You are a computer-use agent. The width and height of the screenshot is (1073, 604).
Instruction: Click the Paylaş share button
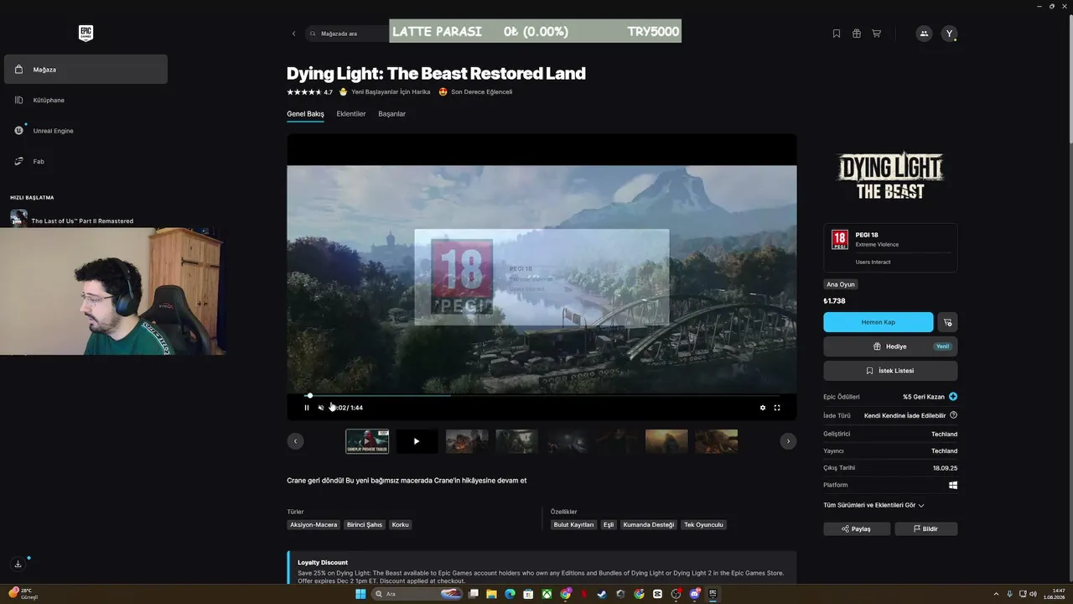pyautogui.click(x=857, y=528)
